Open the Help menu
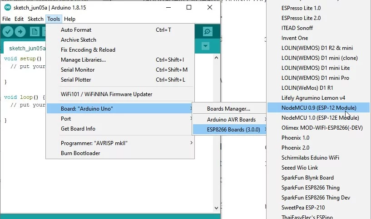The height and width of the screenshot is (219, 371). pyautogui.click(x=69, y=19)
